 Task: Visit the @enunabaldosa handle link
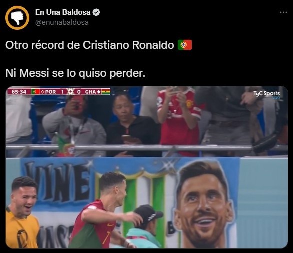pyautogui.click(x=62, y=22)
